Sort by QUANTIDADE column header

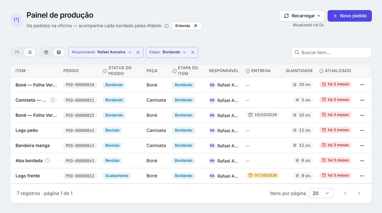[299, 71]
